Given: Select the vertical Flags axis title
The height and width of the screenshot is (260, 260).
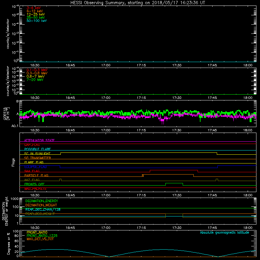Looking at the screenshot, I should (13, 162).
